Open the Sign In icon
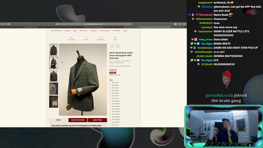Screen dimensions: 263x148 [115, 38]
